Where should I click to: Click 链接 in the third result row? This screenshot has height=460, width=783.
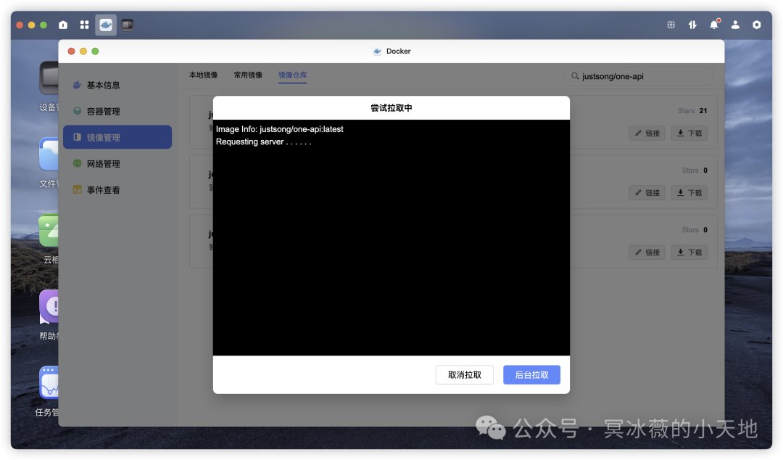(647, 252)
